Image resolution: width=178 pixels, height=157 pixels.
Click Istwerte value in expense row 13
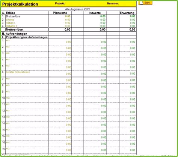pyautogui.click(x=104, y=118)
